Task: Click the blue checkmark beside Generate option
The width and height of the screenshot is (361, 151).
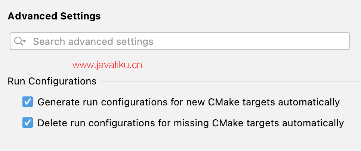Action: (28, 102)
